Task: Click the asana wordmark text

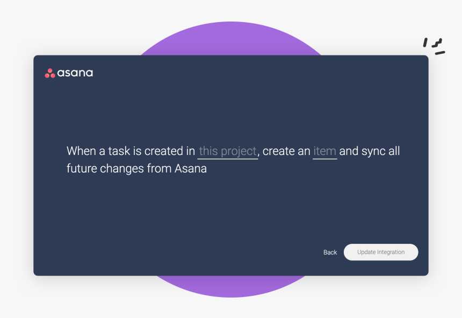Action: click(75, 73)
